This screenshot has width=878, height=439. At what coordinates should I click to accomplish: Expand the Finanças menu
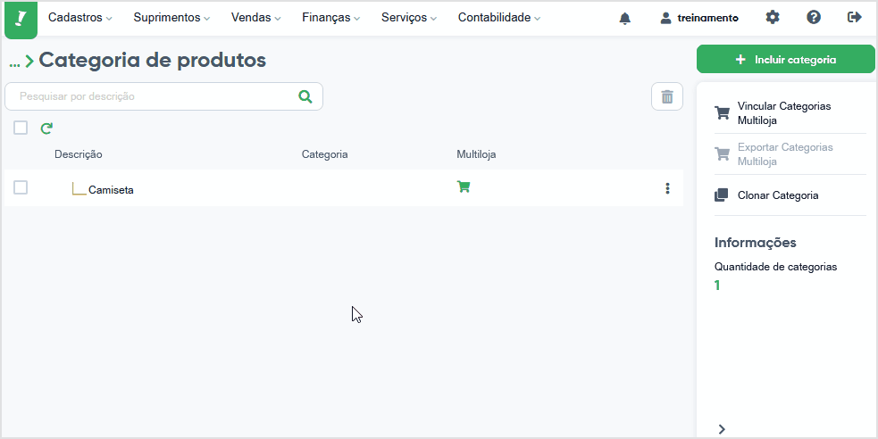[330, 18]
